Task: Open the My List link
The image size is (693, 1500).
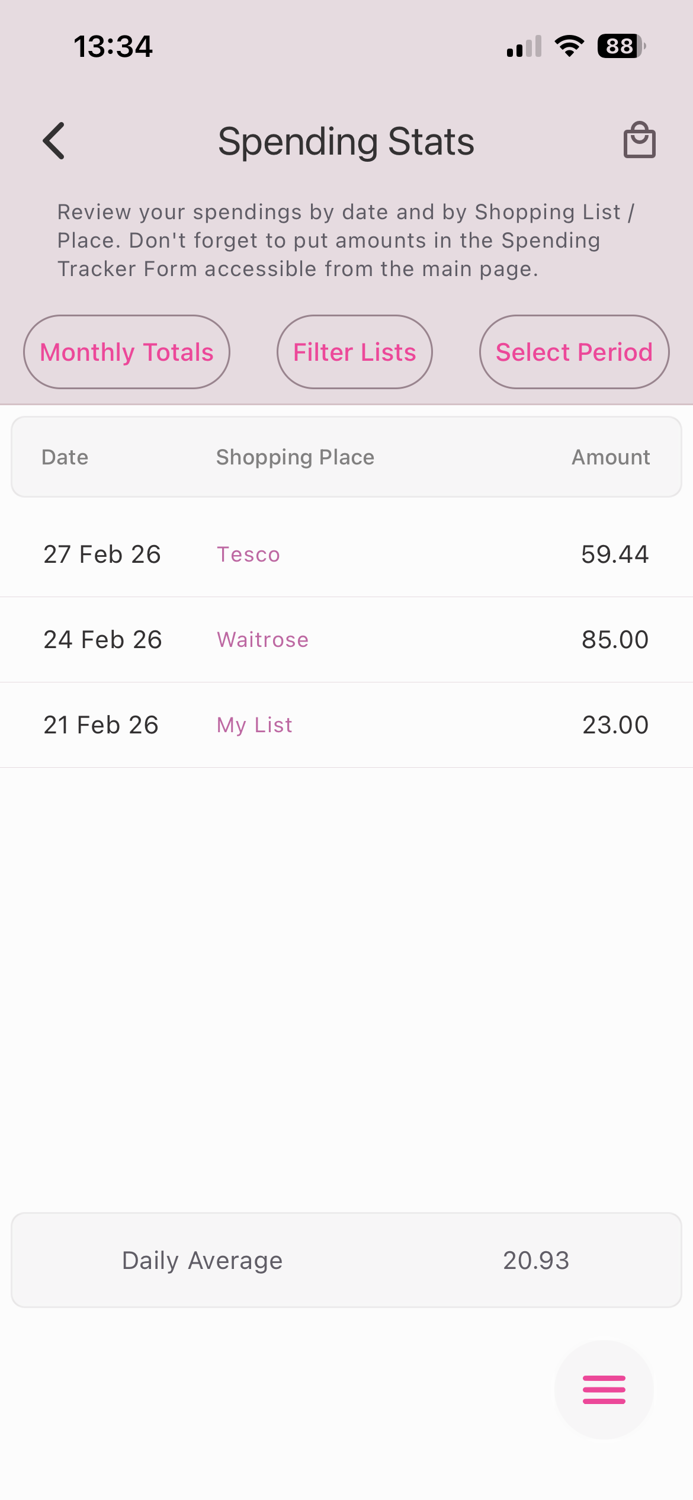Action: click(x=255, y=725)
